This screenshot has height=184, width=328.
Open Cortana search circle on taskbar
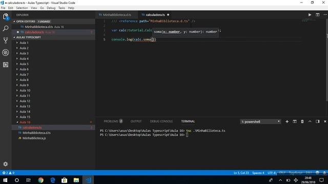pos(17,180)
